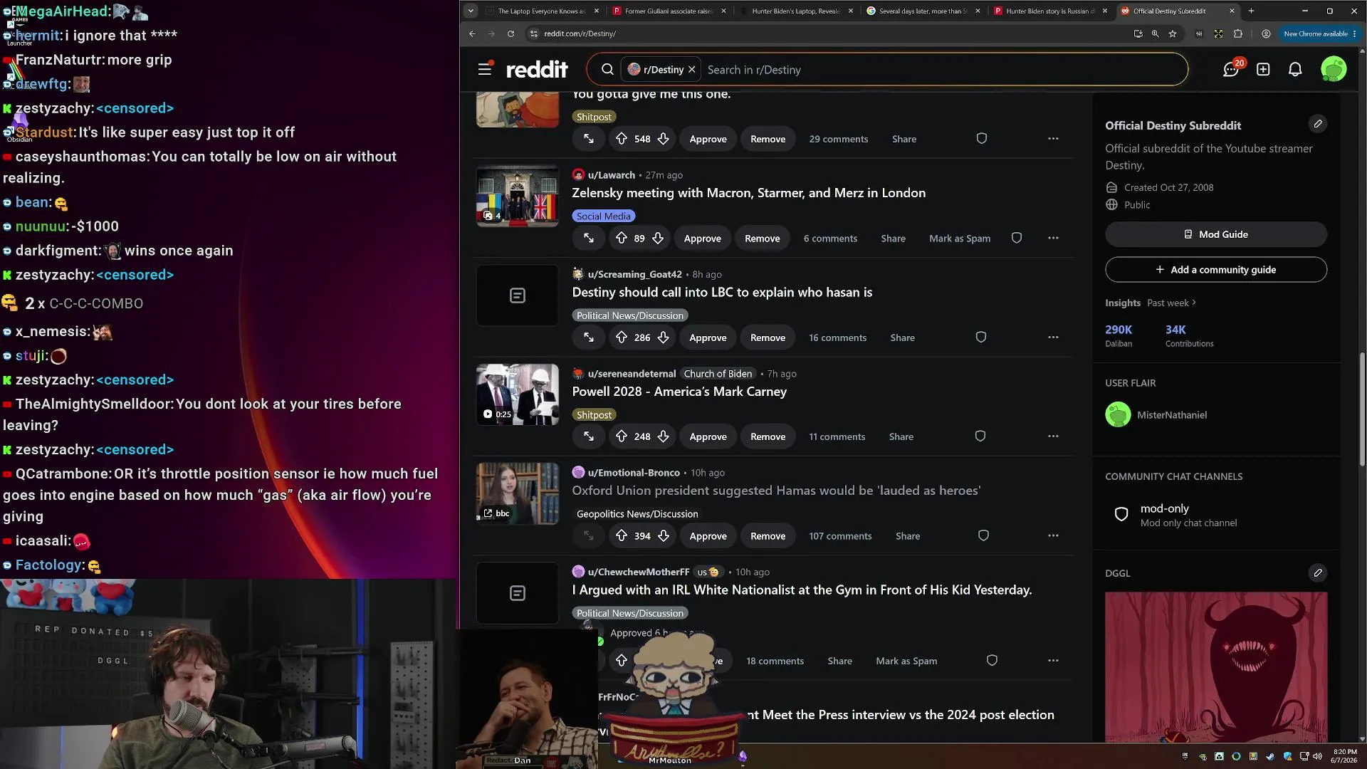Image resolution: width=1367 pixels, height=769 pixels.
Task: Open mod shield on the LBC post
Action: pyautogui.click(x=981, y=337)
